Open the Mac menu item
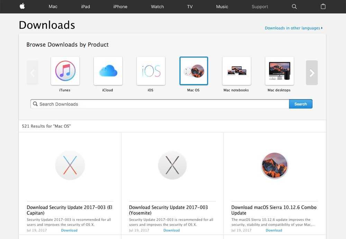346x239 pixels. [53, 7]
